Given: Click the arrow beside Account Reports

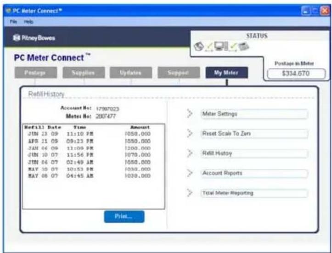Looking at the screenshot, I should pos(190,173).
